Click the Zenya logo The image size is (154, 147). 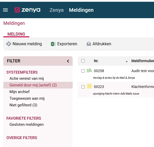click(27, 10)
